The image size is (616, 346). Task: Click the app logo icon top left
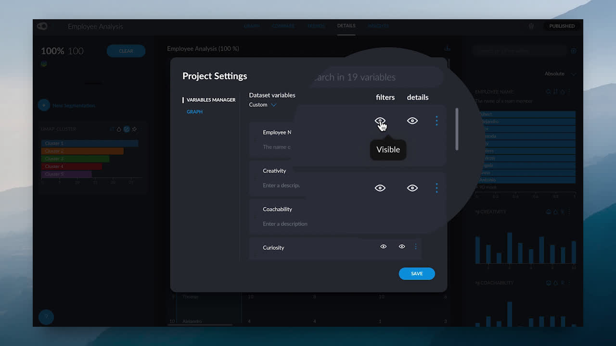point(42,26)
